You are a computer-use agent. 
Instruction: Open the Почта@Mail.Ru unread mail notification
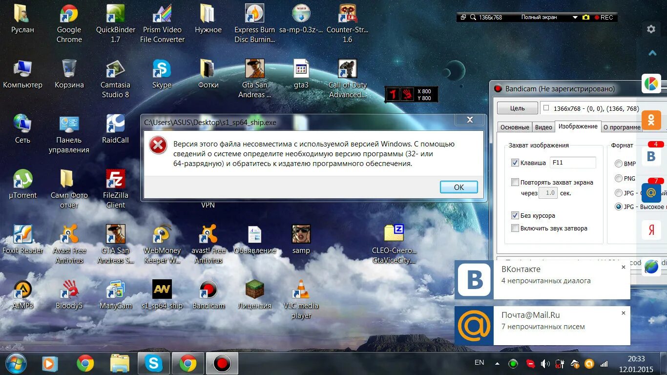(542, 326)
